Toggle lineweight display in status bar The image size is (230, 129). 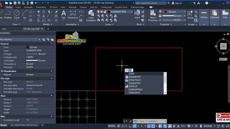point(160,126)
